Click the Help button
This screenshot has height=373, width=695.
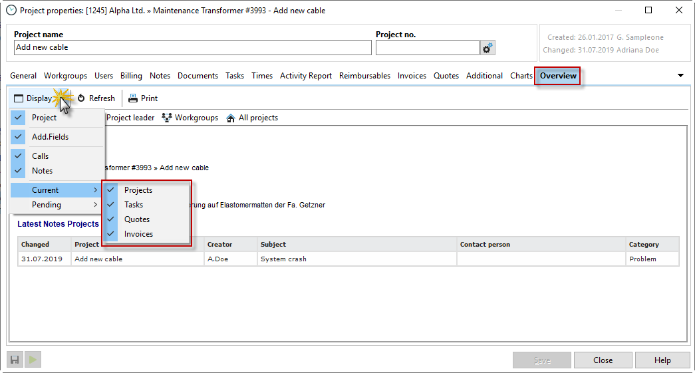[662, 360]
